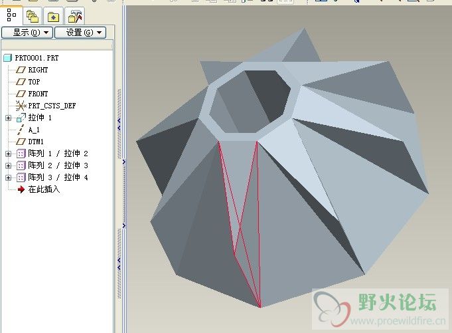Click the 拉伸 1 extrude icon
452x333 pixels.
pos(21,118)
